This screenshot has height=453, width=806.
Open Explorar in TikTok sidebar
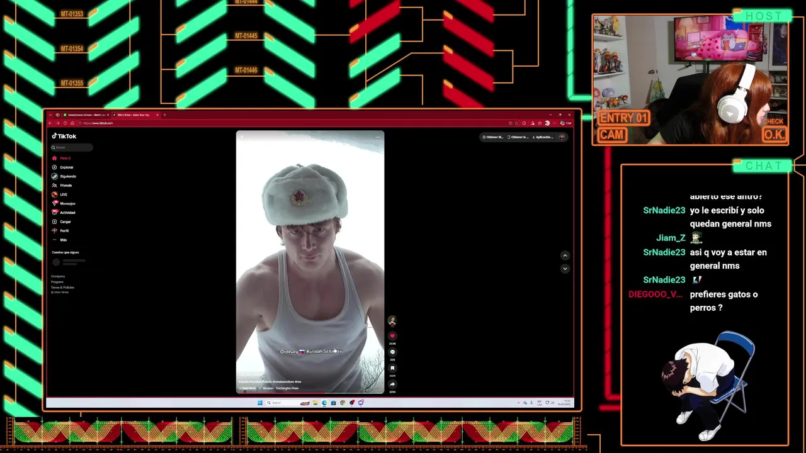63,167
